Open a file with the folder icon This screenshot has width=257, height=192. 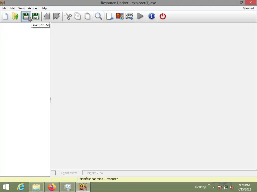(15, 16)
